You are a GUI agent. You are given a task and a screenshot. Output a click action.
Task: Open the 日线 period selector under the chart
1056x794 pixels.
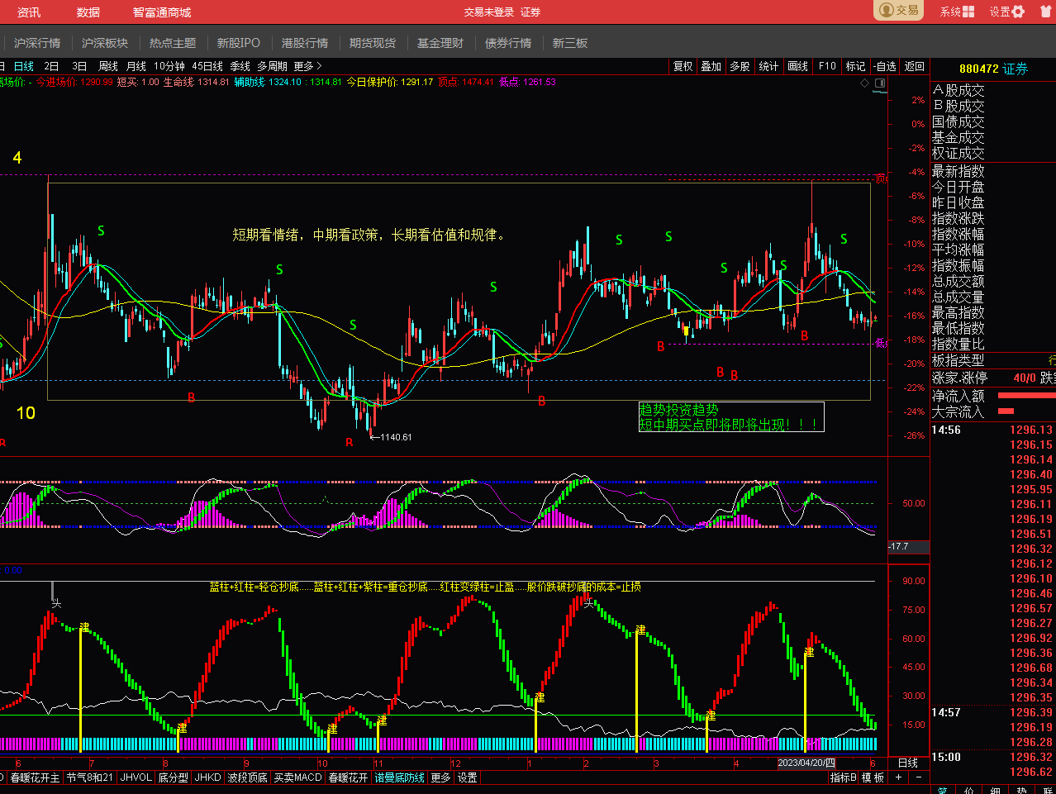908,763
